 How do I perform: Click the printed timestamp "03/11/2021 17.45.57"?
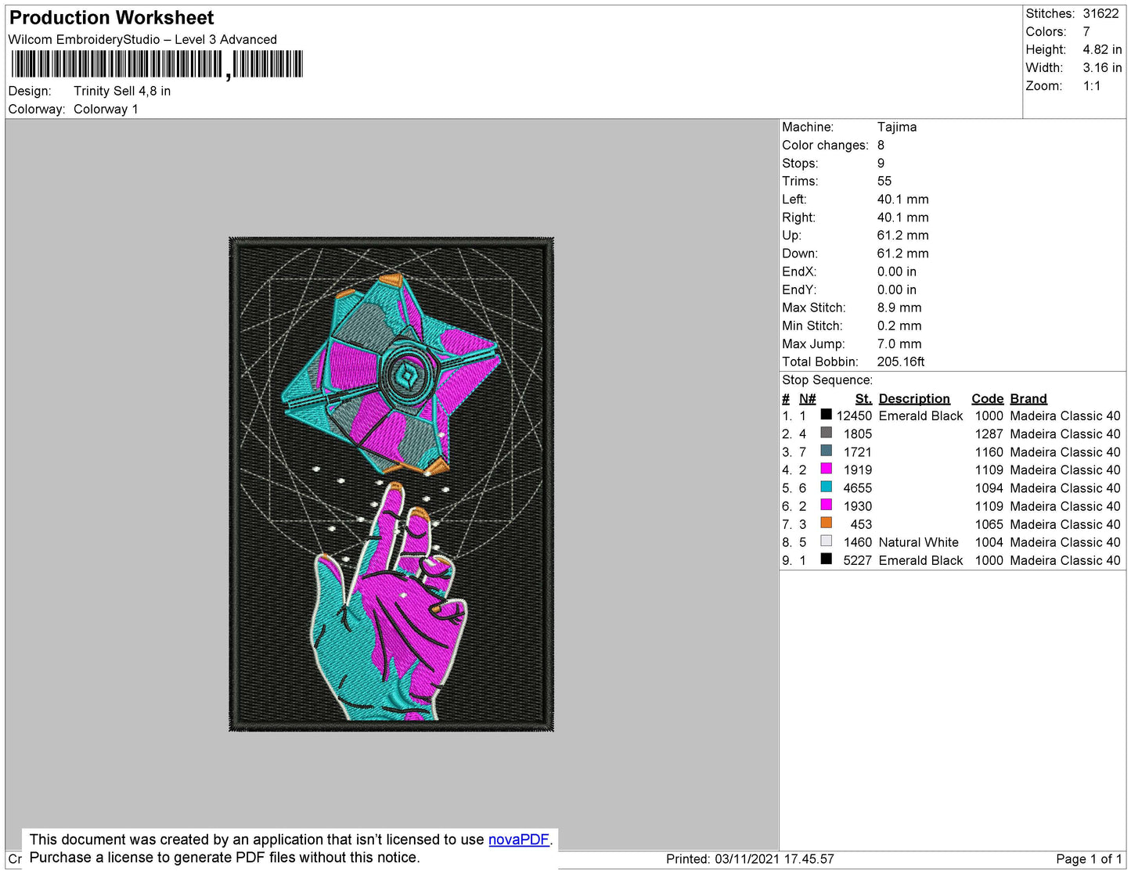coord(774,858)
